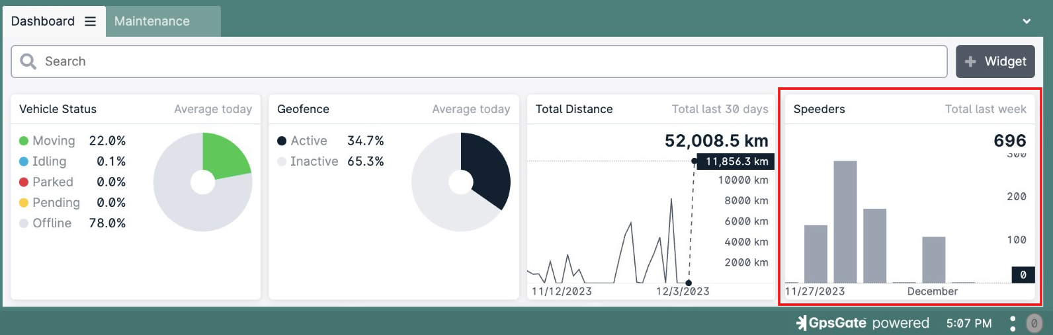Click the 0 axis label in Speeders chart
1053x335 pixels.
coord(1023,275)
